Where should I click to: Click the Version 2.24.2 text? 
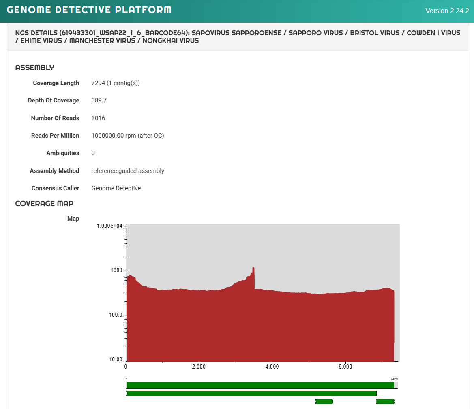pyautogui.click(x=447, y=11)
